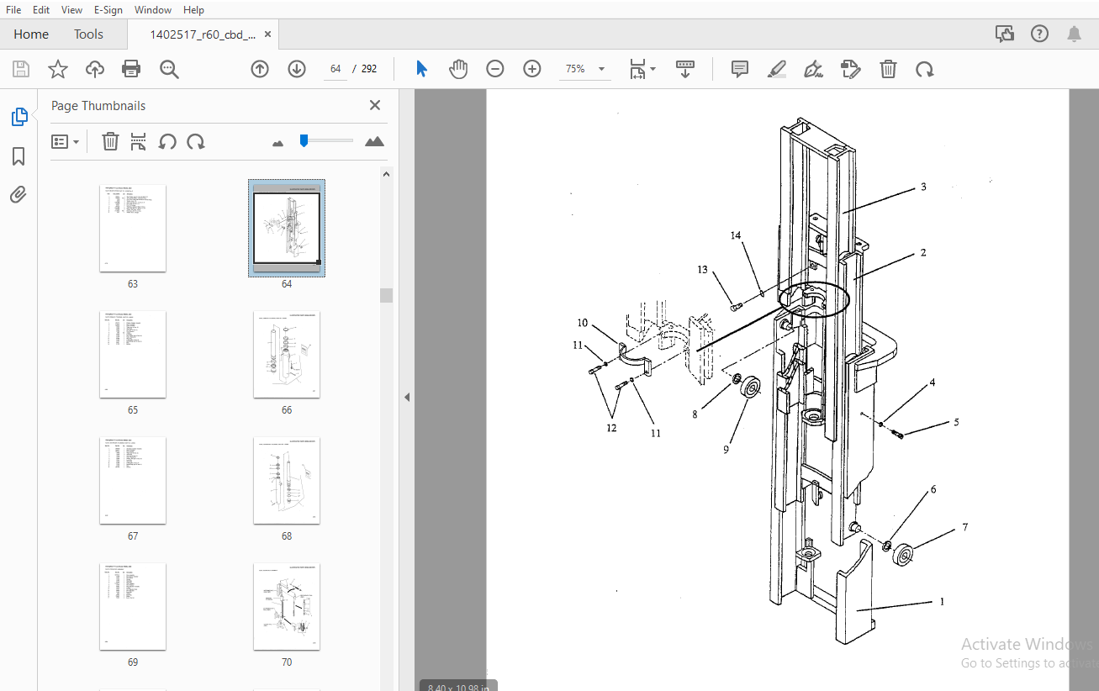Image resolution: width=1099 pixels, height=691 pixels.
Task: Zoom in with plus button
Action: (532, 69)
